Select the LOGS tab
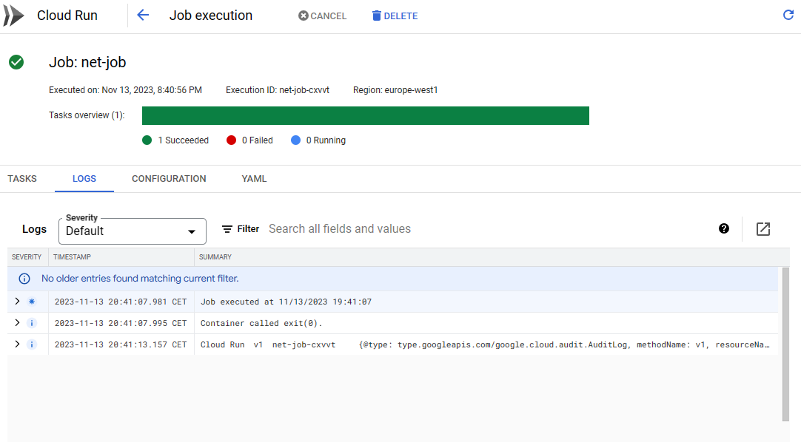The width and height of the screenshot is (801, 442). [x=84, y=179]
